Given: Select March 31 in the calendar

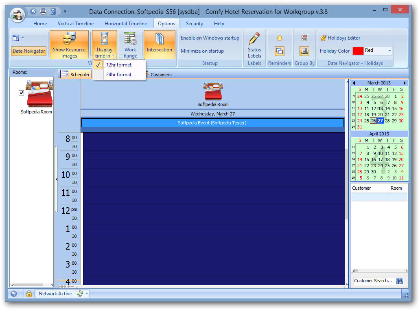Looking at the screenshot, I should 359,127.
